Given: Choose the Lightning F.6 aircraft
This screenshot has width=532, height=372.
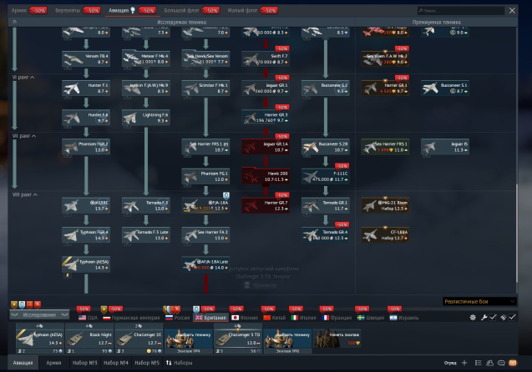Looking at the screenshot, I should [144, 117].
